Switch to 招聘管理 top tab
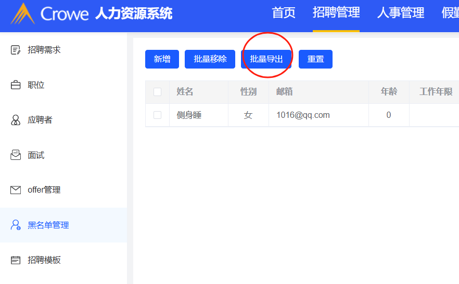 tap(336, 13)
